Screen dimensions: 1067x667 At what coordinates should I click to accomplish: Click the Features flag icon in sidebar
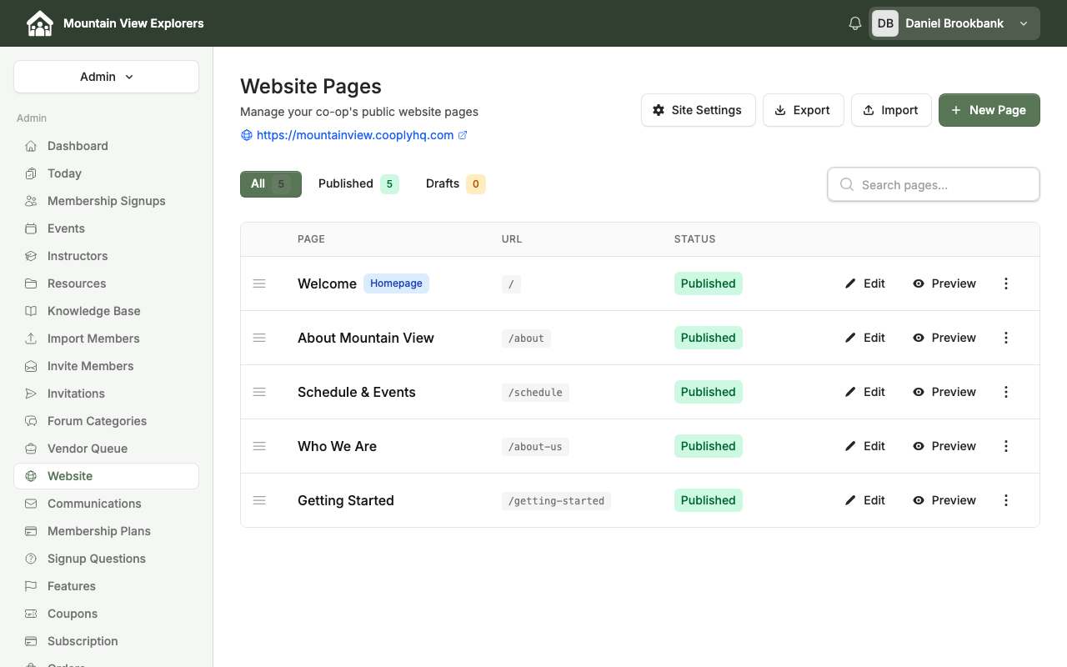point(31,586)
